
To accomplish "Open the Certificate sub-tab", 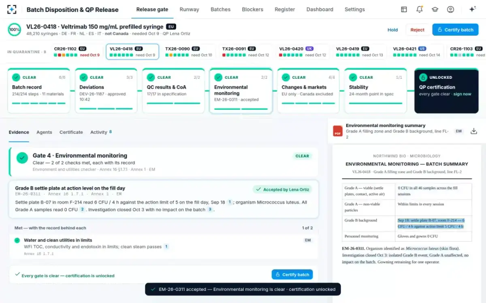I will point(71,132).
